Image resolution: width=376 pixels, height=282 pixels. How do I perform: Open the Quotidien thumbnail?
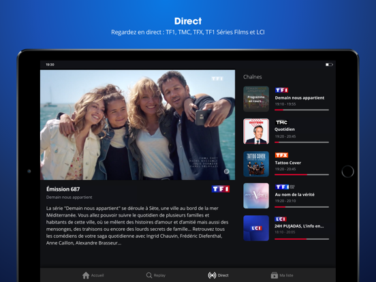pos(256,131)
